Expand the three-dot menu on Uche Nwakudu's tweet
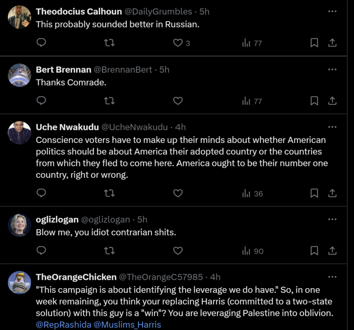 pos(332,127)
